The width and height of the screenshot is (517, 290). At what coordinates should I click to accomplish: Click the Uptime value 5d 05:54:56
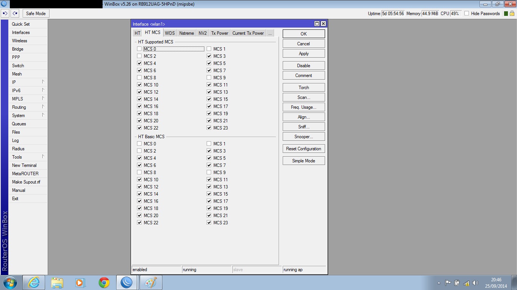(x=393, y=14)
